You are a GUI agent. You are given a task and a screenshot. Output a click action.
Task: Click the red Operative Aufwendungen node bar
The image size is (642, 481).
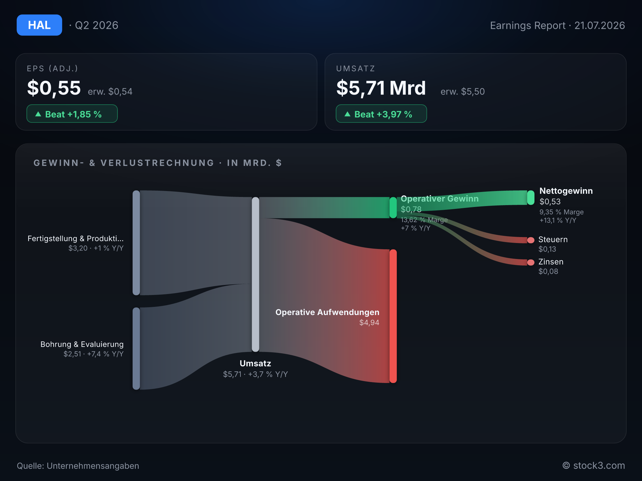coord(393,316)
